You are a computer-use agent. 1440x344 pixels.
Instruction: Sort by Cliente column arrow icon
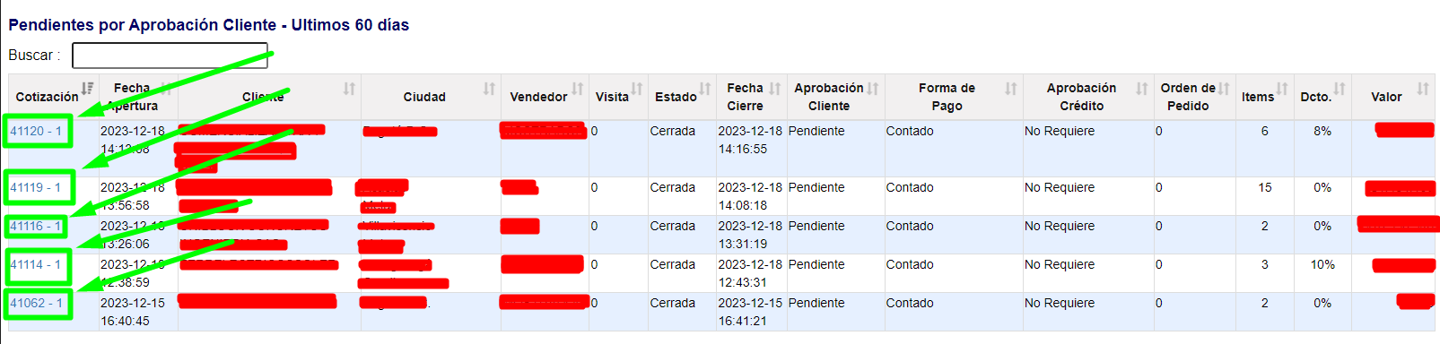point(349,88)
